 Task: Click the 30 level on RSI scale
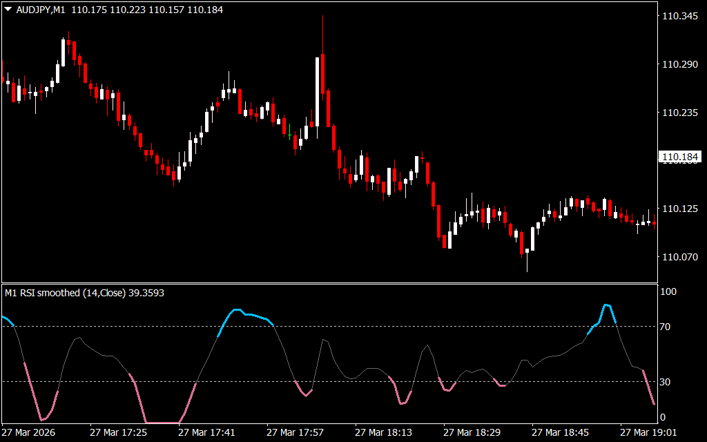pos(667,382)
